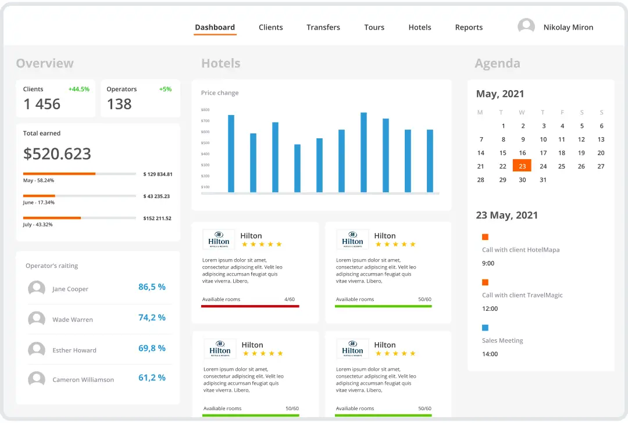This screenshot has height=423, width=628.
Task: Click Cameron Williamson's avatar
Action: 36,379
